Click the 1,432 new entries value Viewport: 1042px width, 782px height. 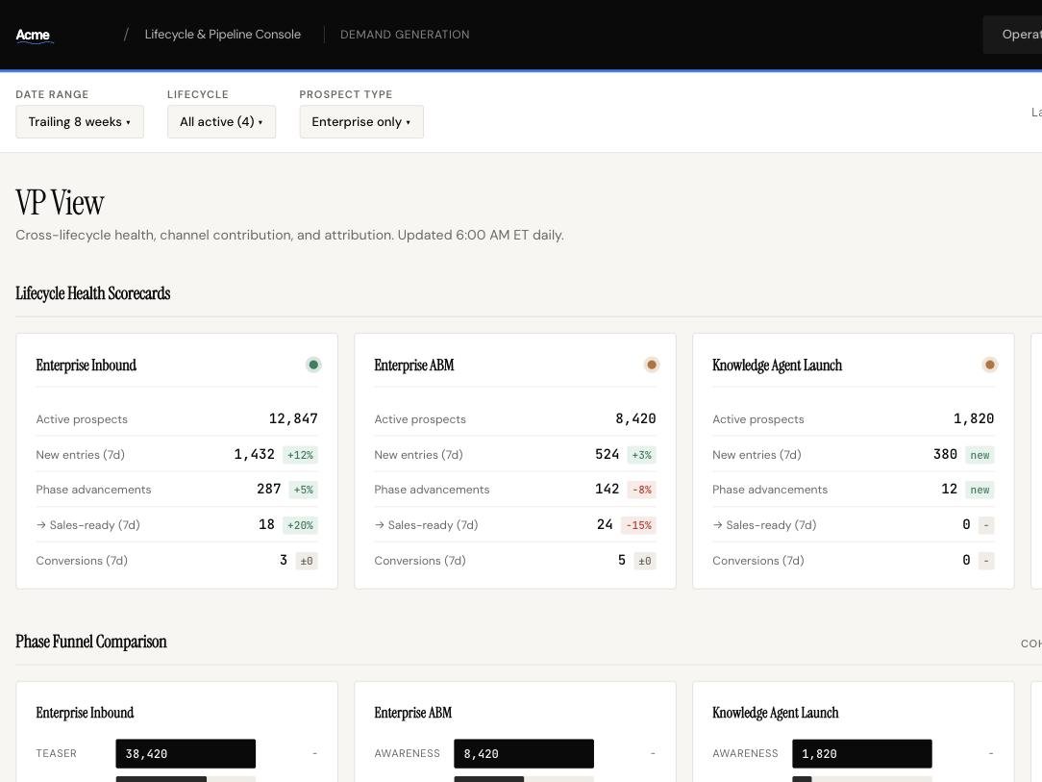[254, 454]
